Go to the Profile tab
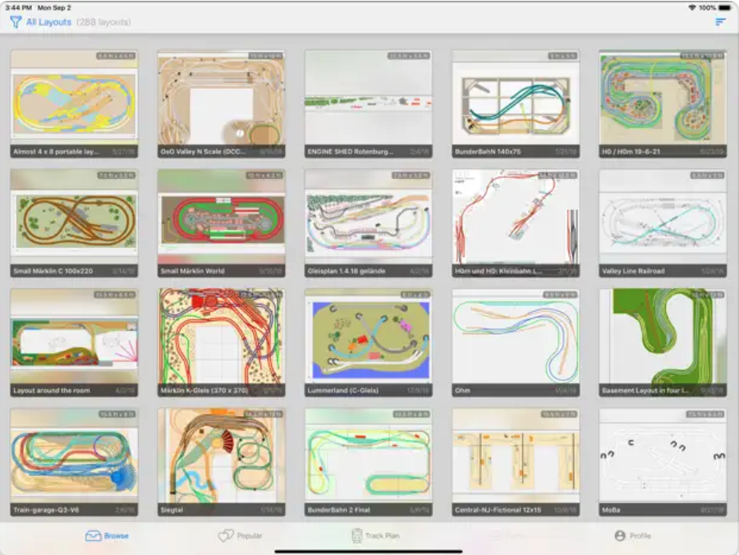Image resolution: width=739 pixels, height=555 pixels. 632,535
